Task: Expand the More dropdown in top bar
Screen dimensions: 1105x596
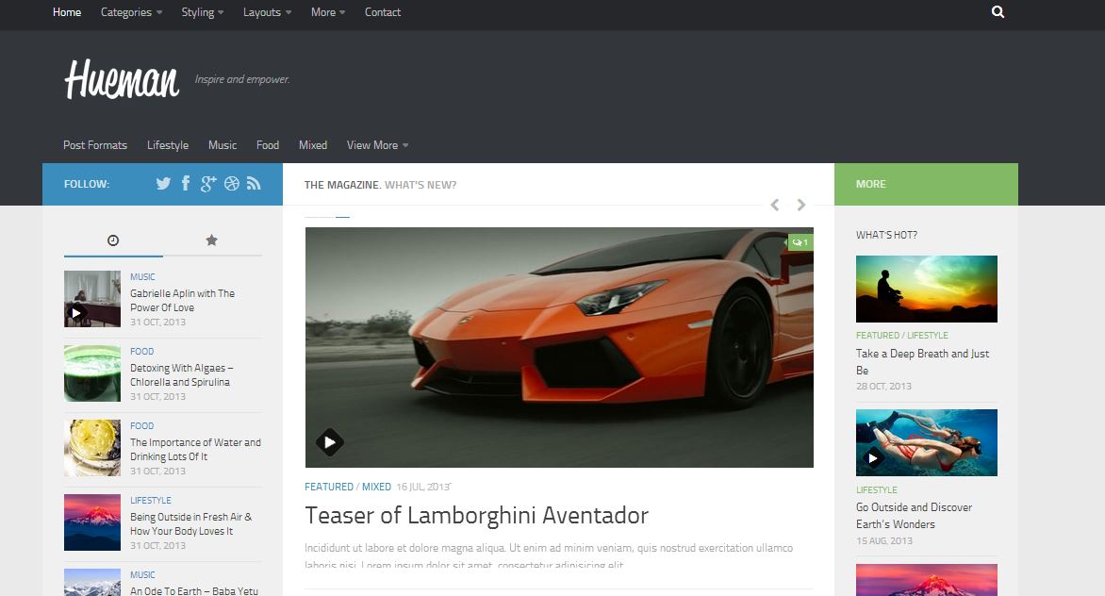Action: (x=328, y=12)
